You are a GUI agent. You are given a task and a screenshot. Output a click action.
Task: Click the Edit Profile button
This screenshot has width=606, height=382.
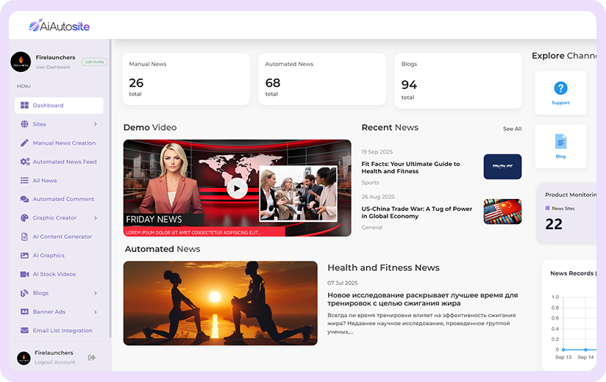pos(94,62)
